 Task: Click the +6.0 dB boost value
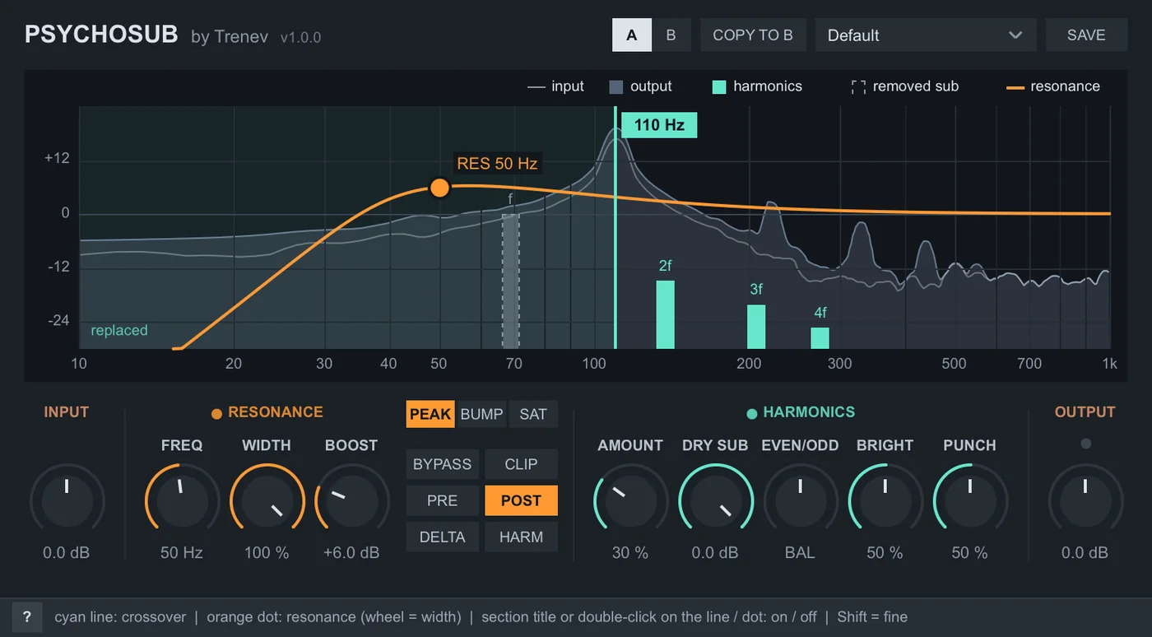(351, 553)
